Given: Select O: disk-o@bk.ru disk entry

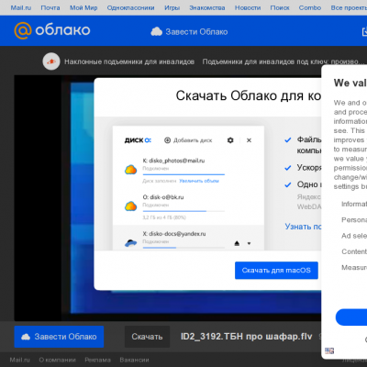Looking at the screenshot, I should (163, 197).
